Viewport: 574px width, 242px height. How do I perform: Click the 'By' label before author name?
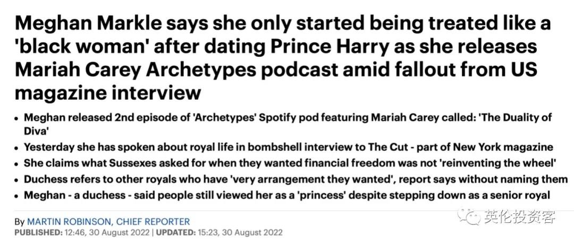(x=20, y=221)
